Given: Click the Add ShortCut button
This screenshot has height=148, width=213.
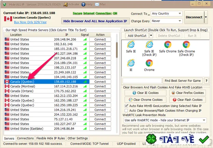Looking at the screenshot, I should click(137, 36).
